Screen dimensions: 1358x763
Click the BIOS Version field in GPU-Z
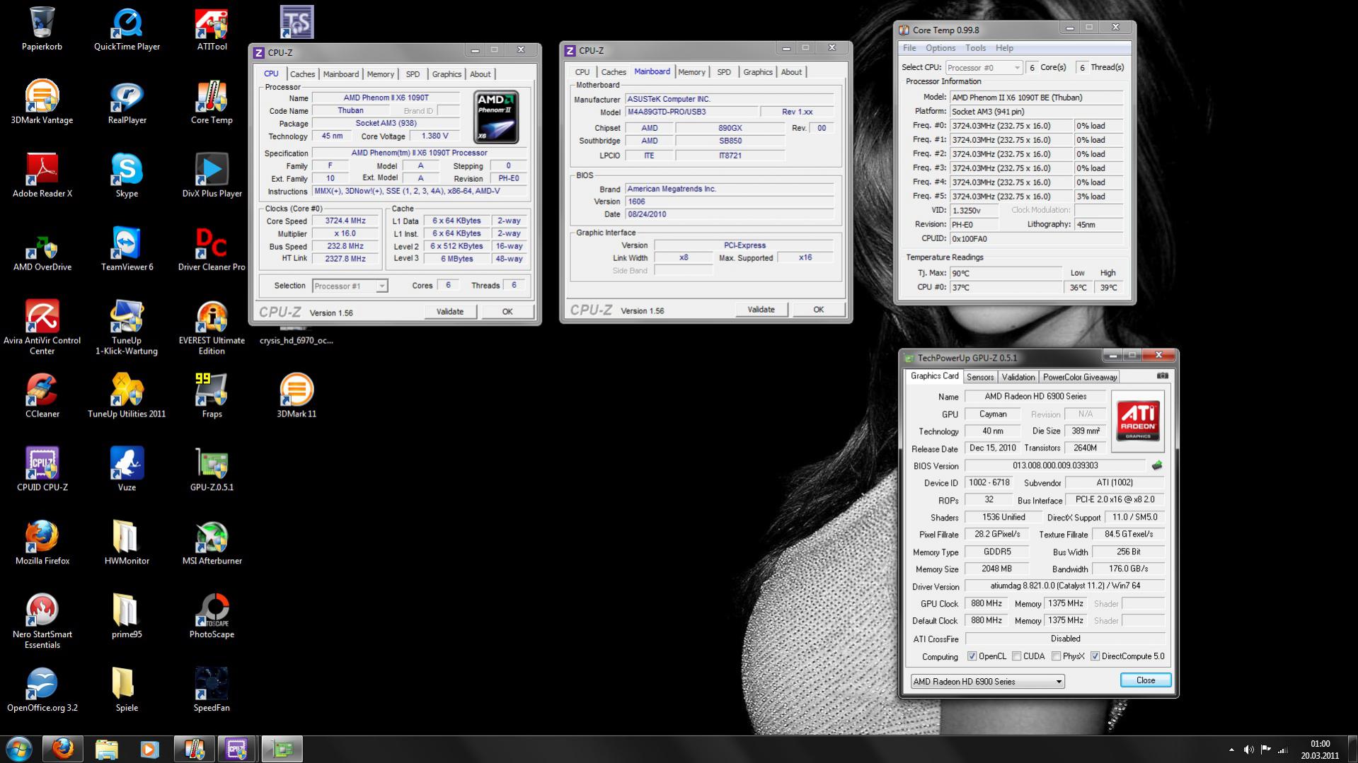coord(1055,466)
